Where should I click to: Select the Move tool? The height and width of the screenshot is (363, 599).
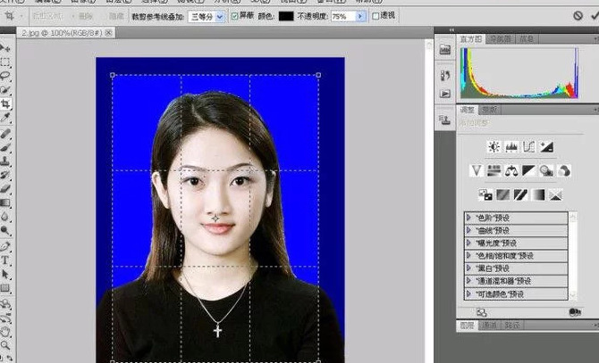5,48
